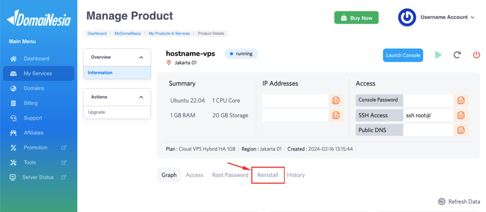Switch to the Access tab
The width and height of the screenshot is (486, 212).
[194, 175]
